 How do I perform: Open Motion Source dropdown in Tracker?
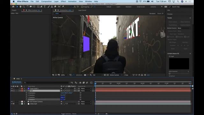tap(184, 28)
